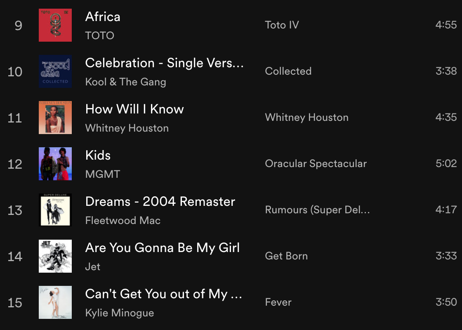Click the Rumours Super Deluxe album cover
The image size is (462, 330).
click(x=55, y=210)
